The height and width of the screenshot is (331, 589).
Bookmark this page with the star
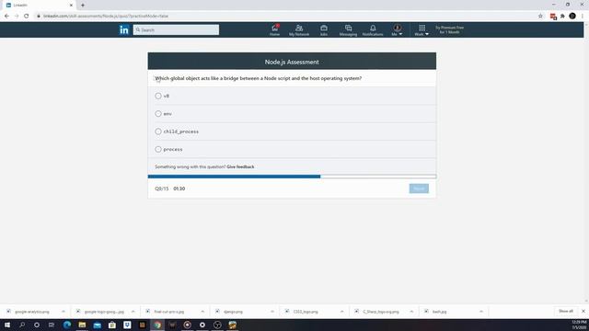(x=540, y=17)
